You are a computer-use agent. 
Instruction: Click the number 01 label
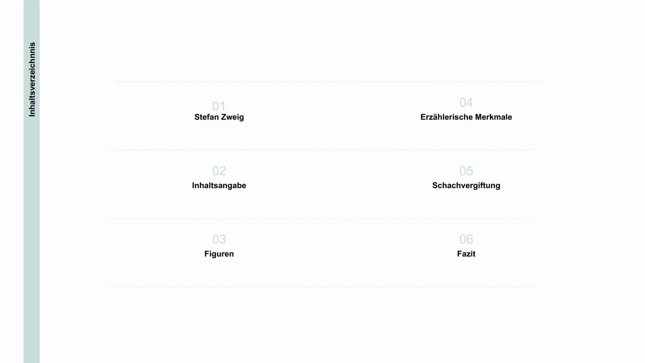coord(219,106)
